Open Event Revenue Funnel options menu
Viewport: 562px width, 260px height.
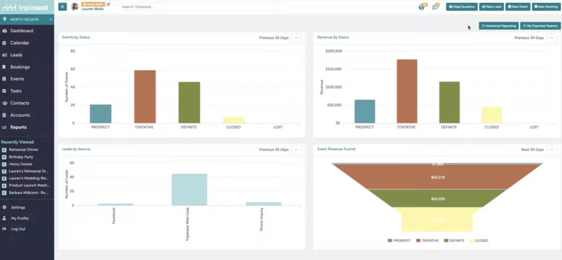[551, 149]
